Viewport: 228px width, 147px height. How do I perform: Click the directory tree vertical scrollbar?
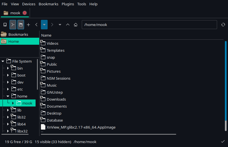[37, 74]
